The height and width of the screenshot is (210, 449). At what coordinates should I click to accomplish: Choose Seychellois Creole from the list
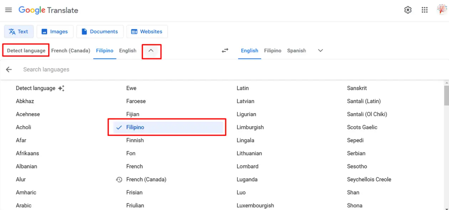369,180
